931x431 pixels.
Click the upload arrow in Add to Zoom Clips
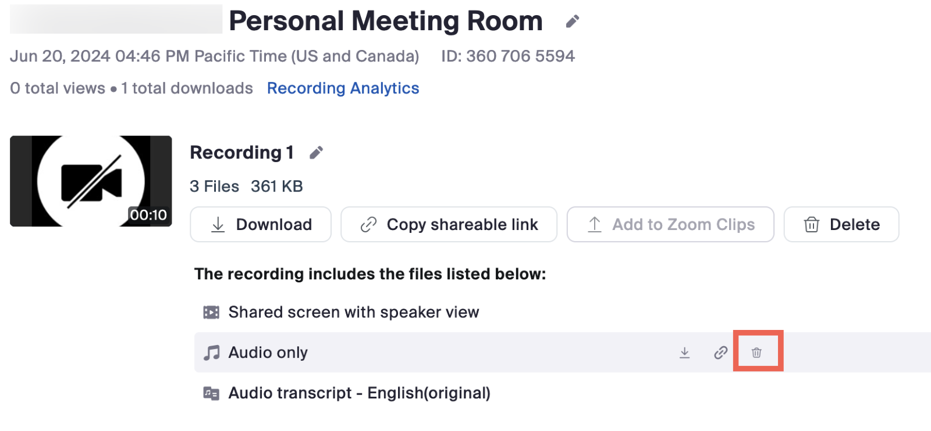click(595, 224)
